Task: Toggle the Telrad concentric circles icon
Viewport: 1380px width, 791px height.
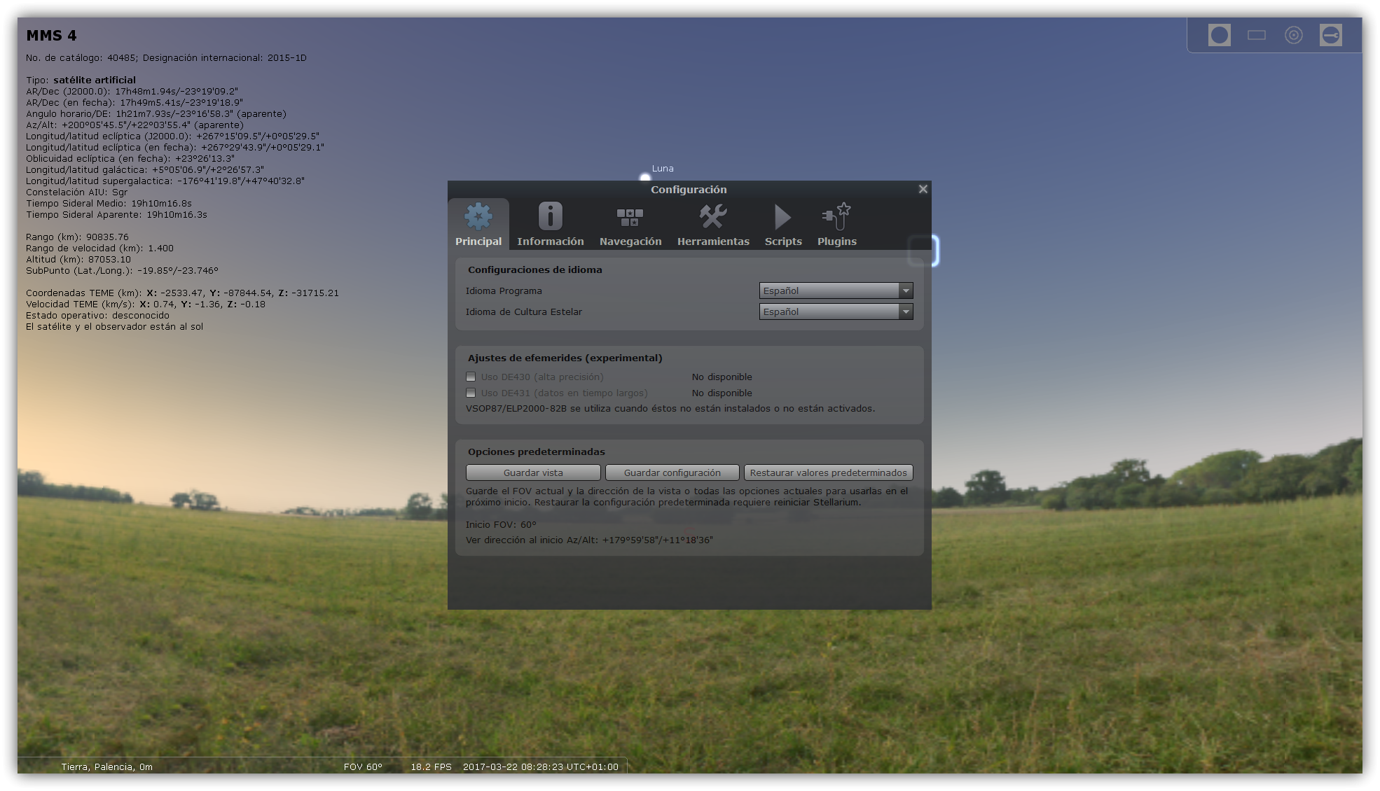Action: (1293, 35)
